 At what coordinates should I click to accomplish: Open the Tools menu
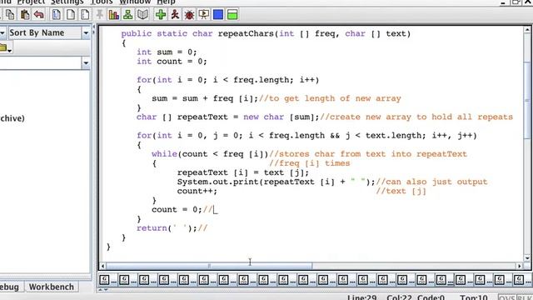pyautogui.click(x=102, y=2)
